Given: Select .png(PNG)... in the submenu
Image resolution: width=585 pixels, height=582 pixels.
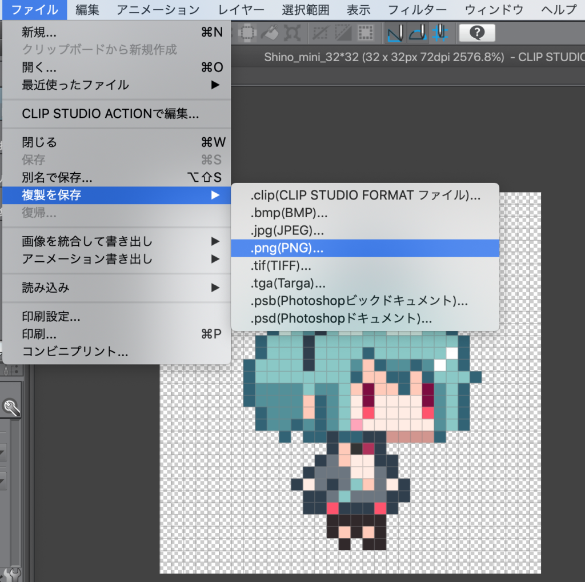Looking at the screenshot, I should click(x=365, y=248).
